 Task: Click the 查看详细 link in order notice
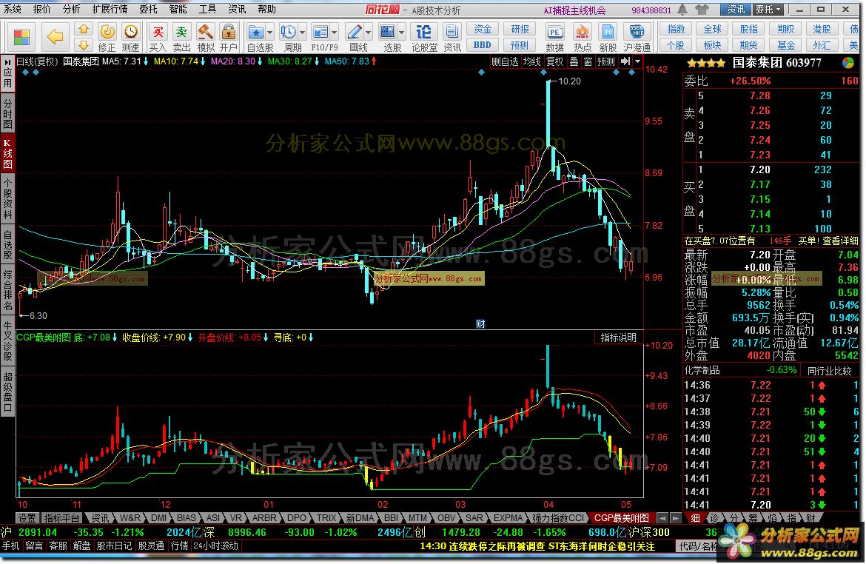pos(841,241)
